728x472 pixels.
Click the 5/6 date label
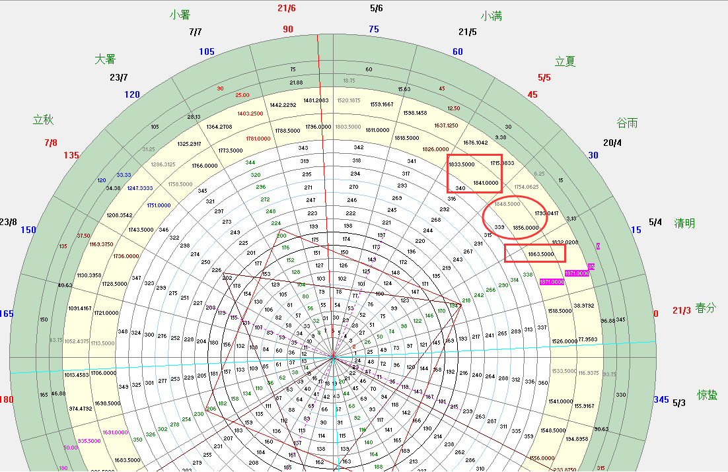pos(377,9)
